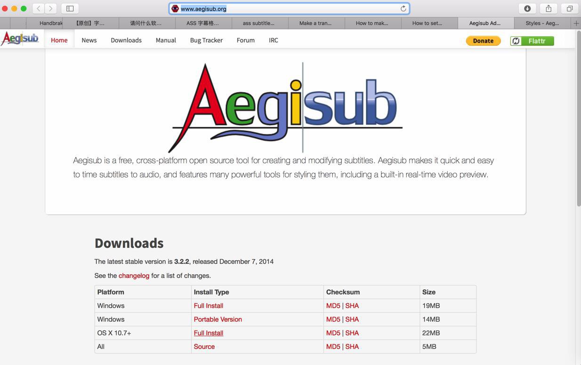Click the Flattr button

[x=532, y=41]
